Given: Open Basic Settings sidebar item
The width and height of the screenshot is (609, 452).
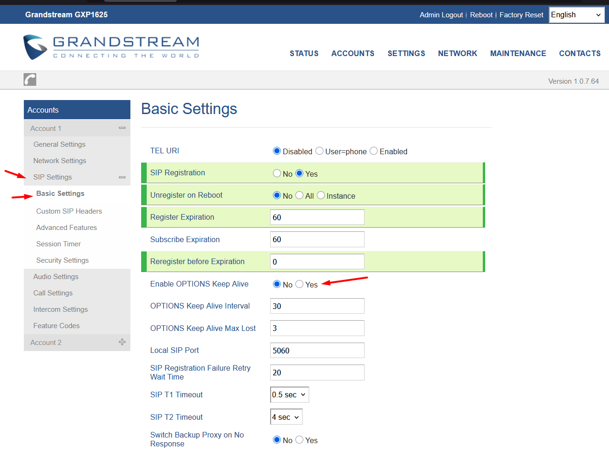Looking at the screenshot, I should [60, 194].
